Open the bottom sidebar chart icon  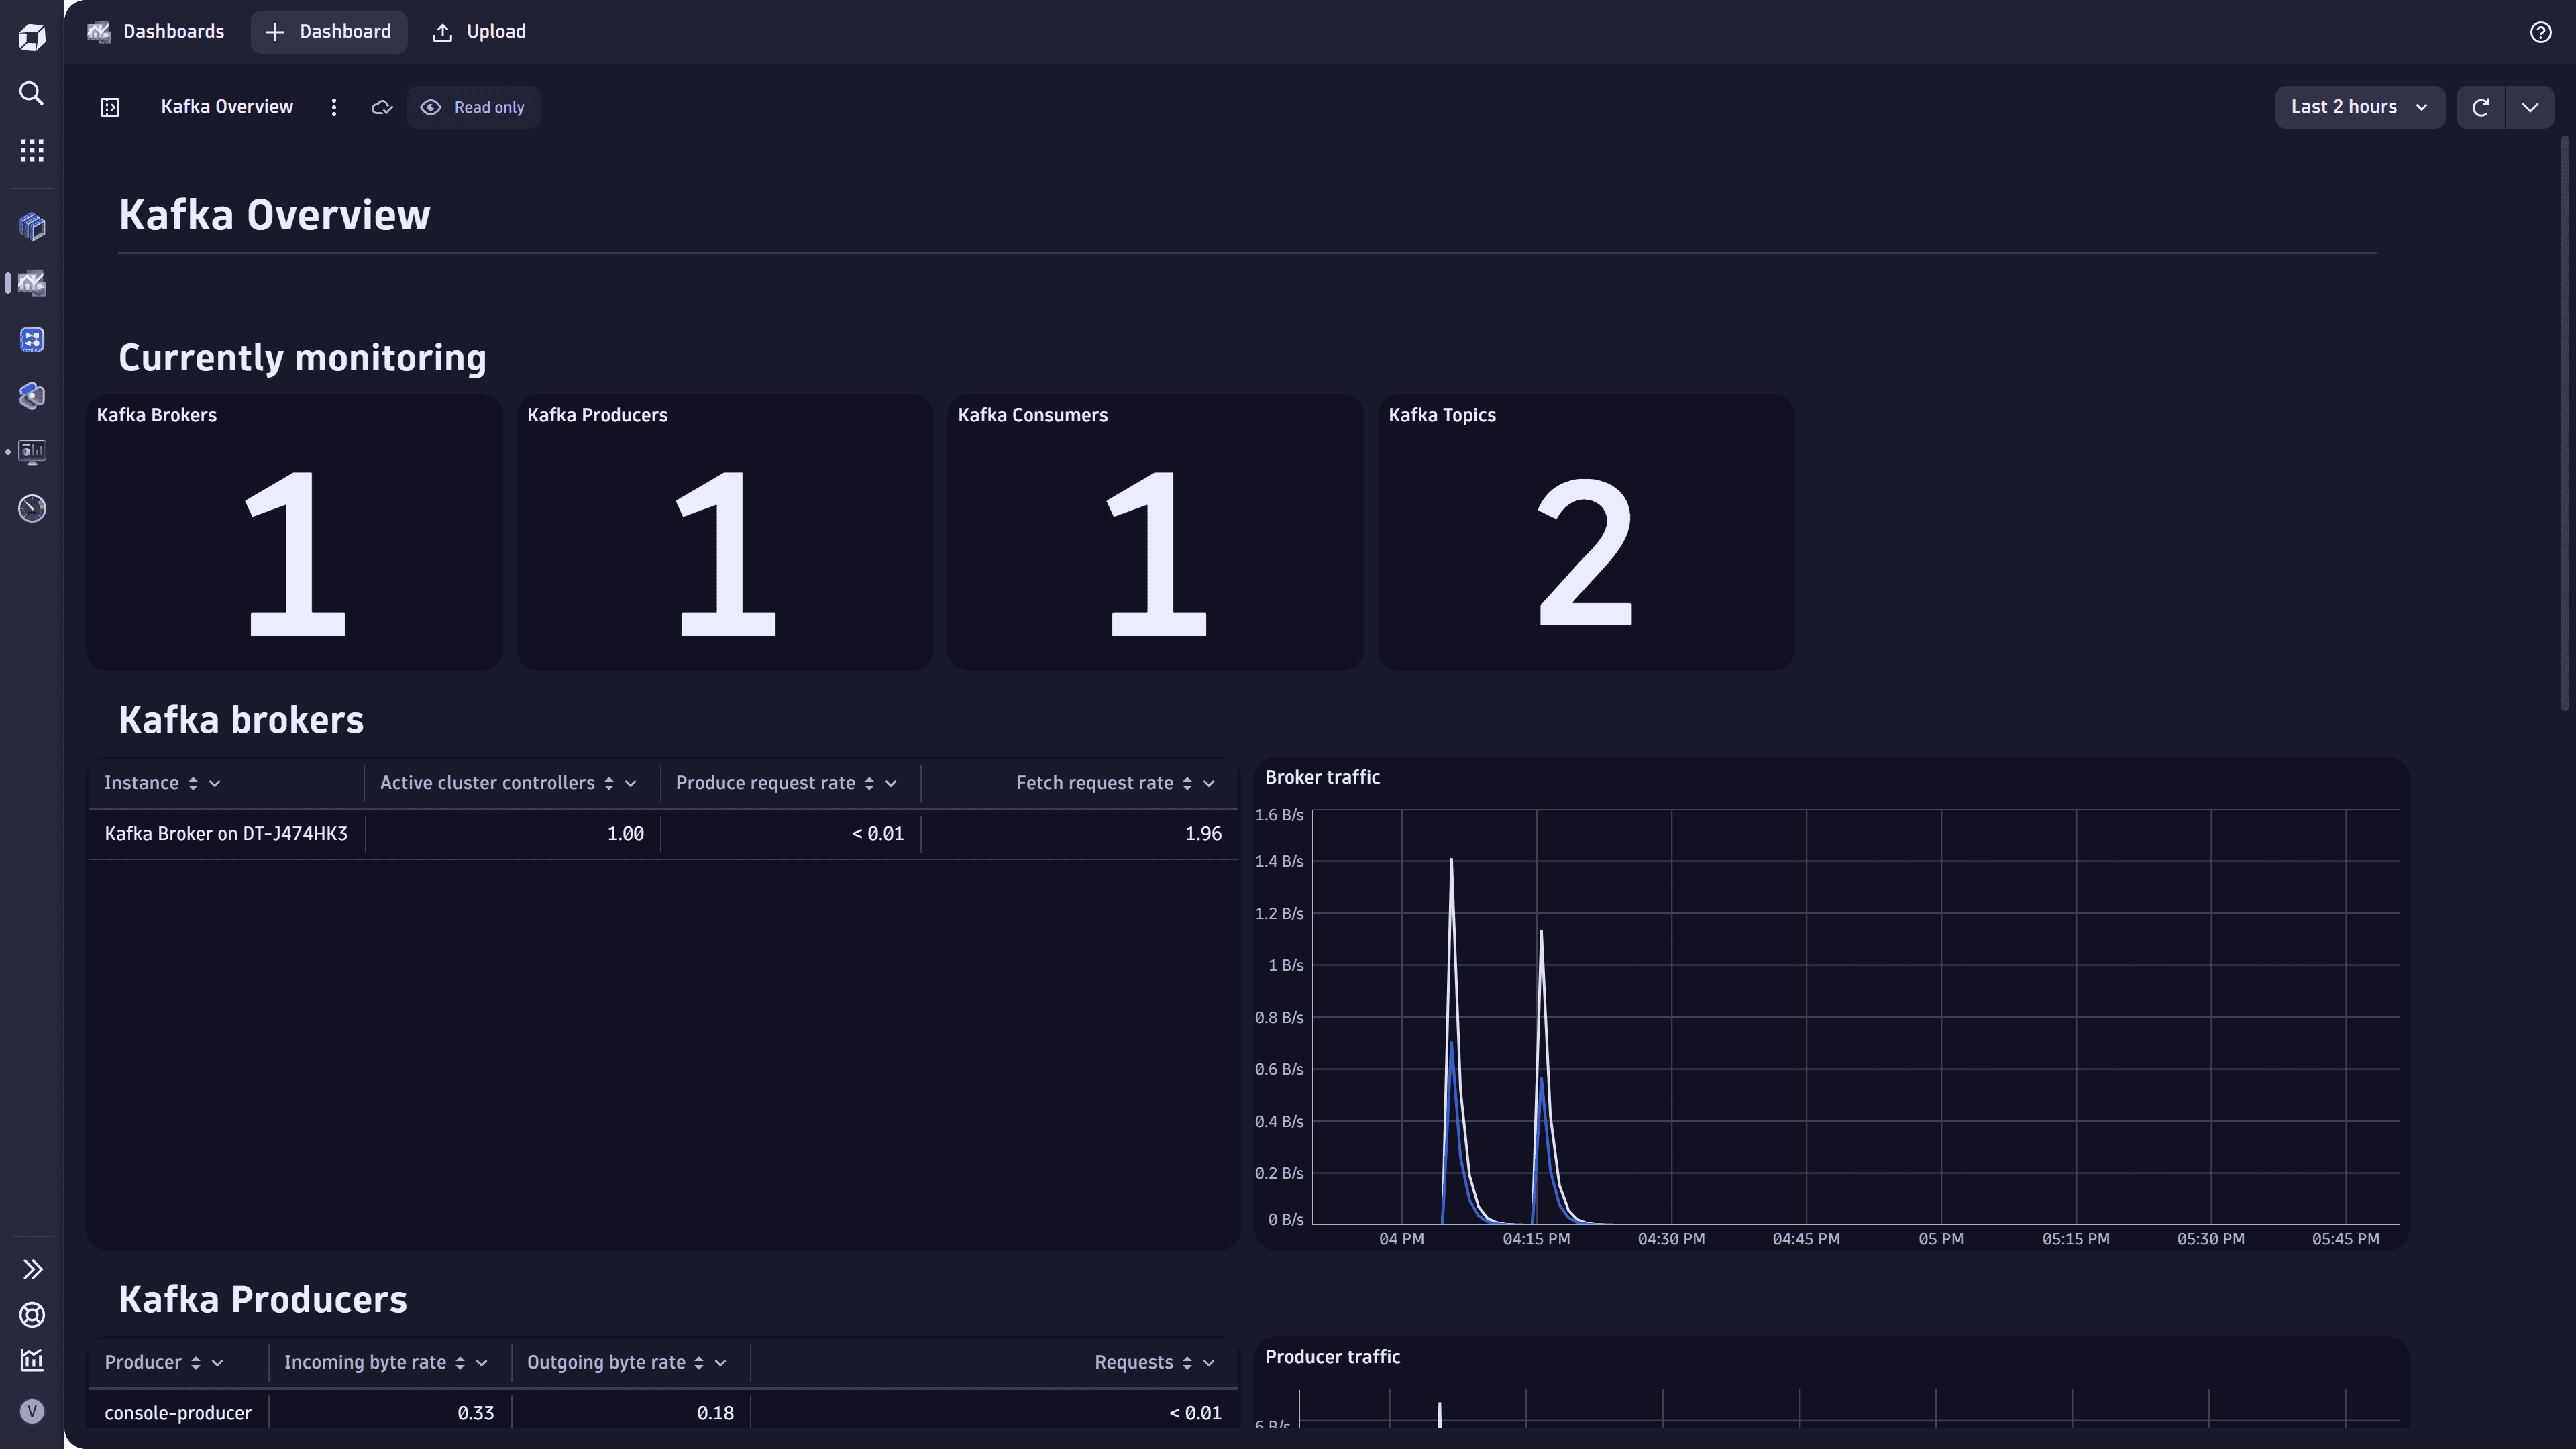coord(32,1360)
